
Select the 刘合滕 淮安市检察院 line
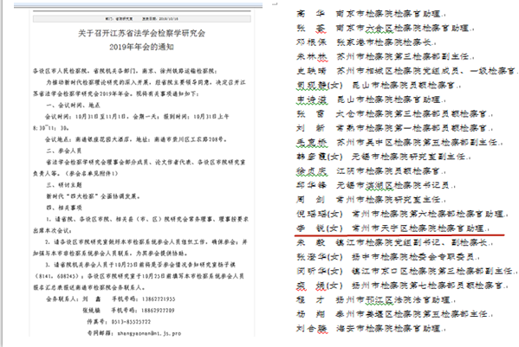click(371, 329)
